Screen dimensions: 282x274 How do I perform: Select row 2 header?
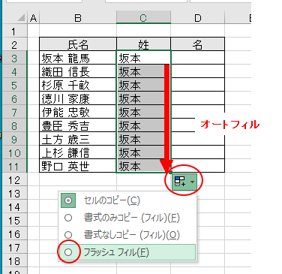click(14, 44)
